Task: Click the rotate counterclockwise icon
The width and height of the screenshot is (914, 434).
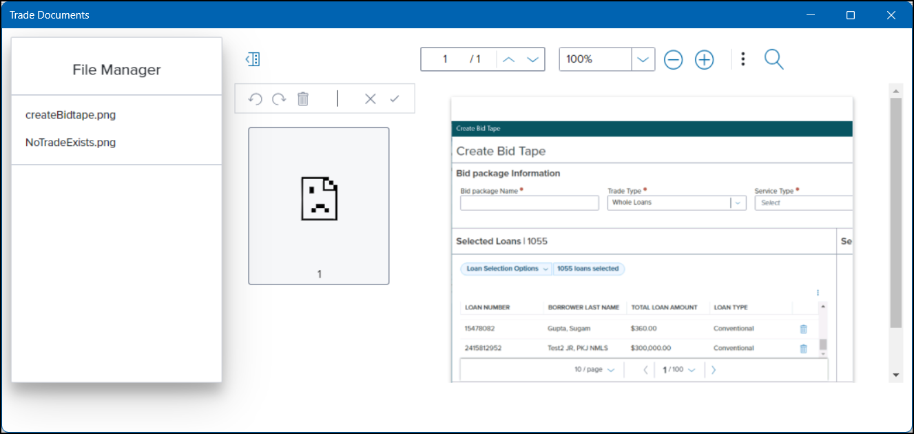Action: [x=256, y=99]
